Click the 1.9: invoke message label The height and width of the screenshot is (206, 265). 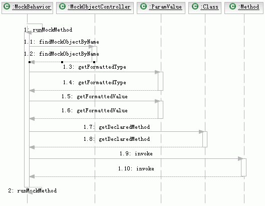pyautogui.click(x=136, y=153)
